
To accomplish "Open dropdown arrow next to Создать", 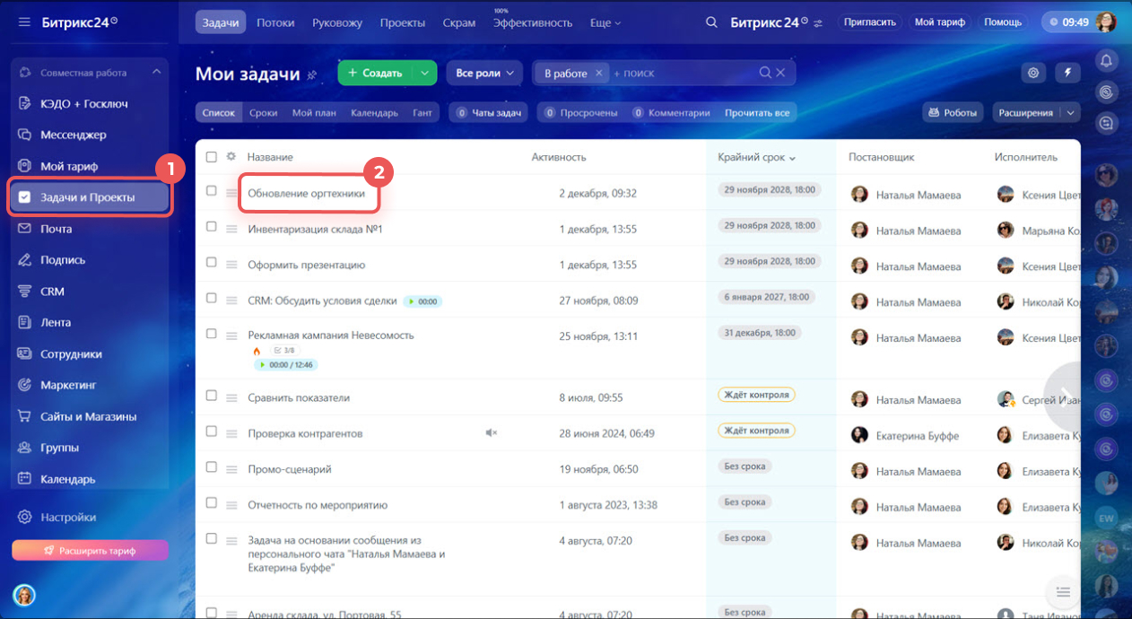I will point(424,73).
